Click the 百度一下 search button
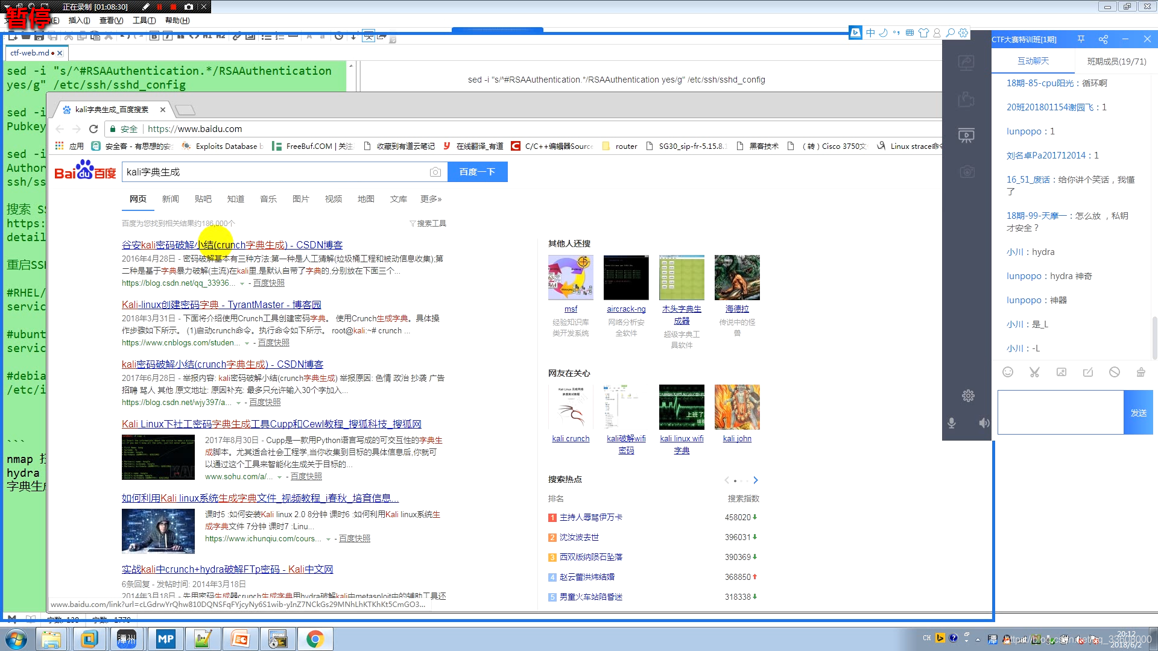 click(x=477, y=172)
